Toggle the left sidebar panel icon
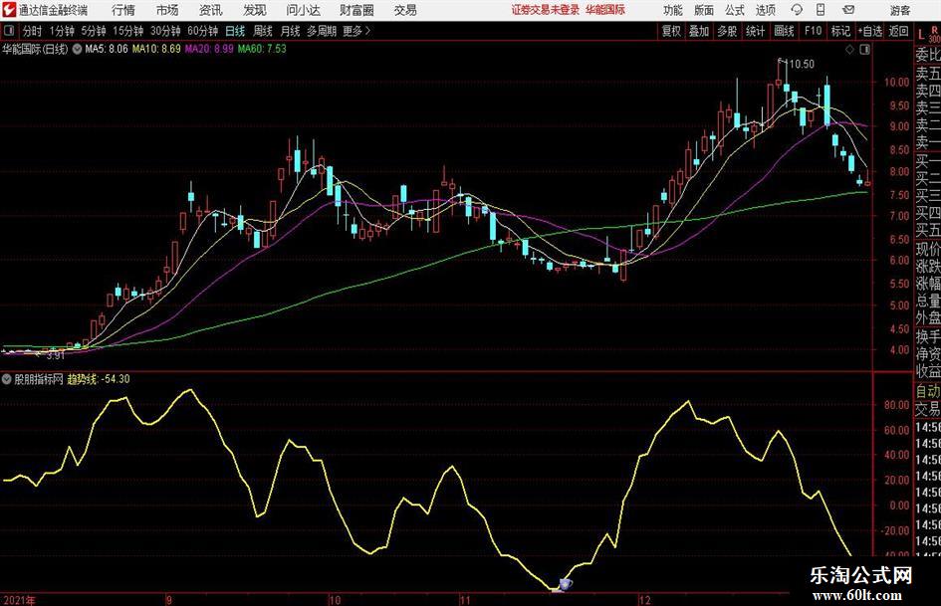941x606 pixels. (x=8, y=31)
